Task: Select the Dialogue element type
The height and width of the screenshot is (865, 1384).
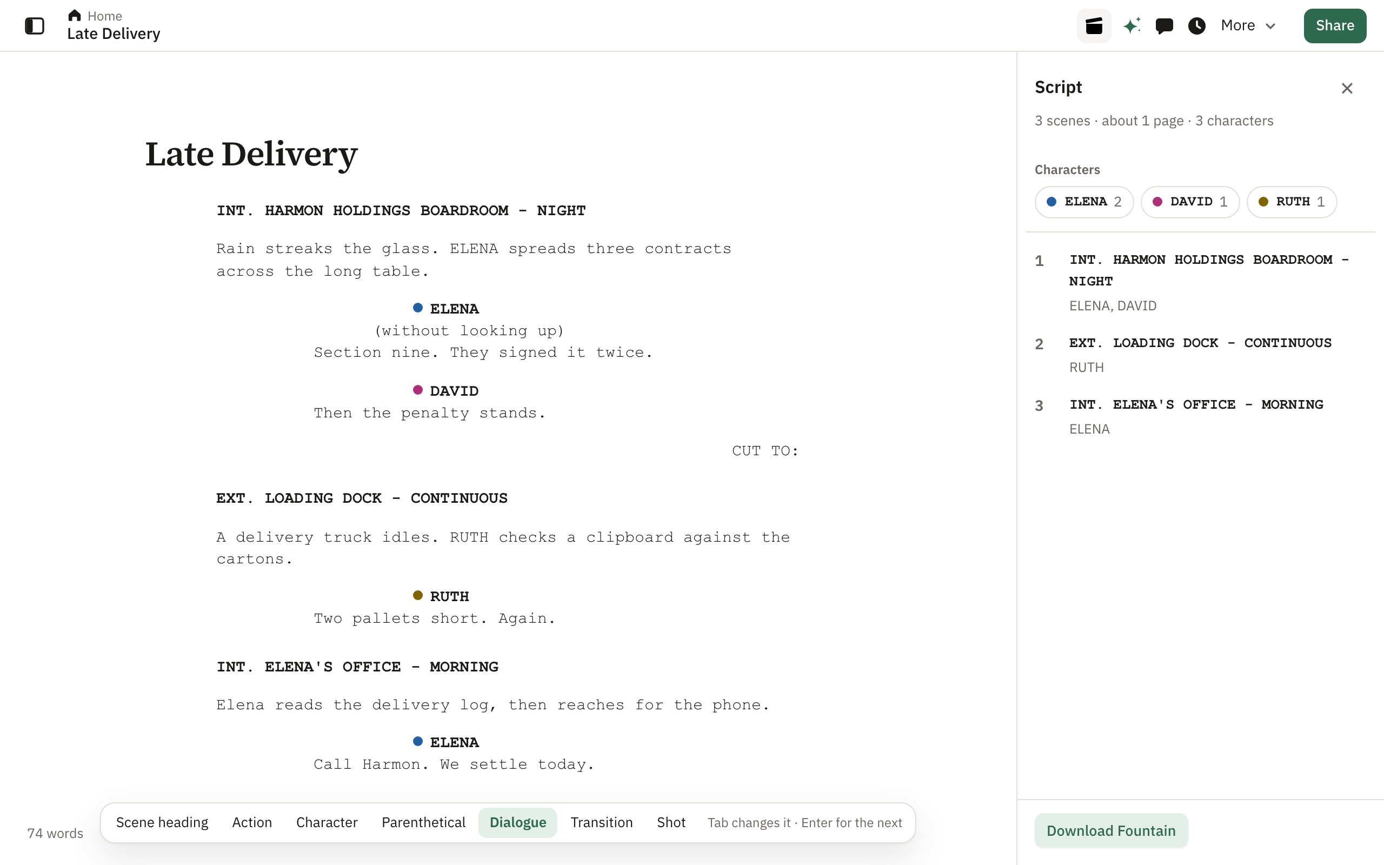Action: (x=517, y=823)
